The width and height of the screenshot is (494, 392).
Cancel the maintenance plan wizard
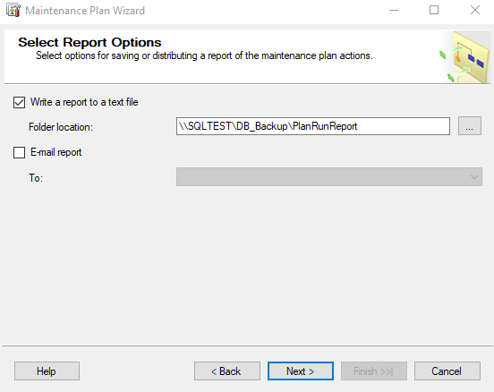click(x=447, y=371)
